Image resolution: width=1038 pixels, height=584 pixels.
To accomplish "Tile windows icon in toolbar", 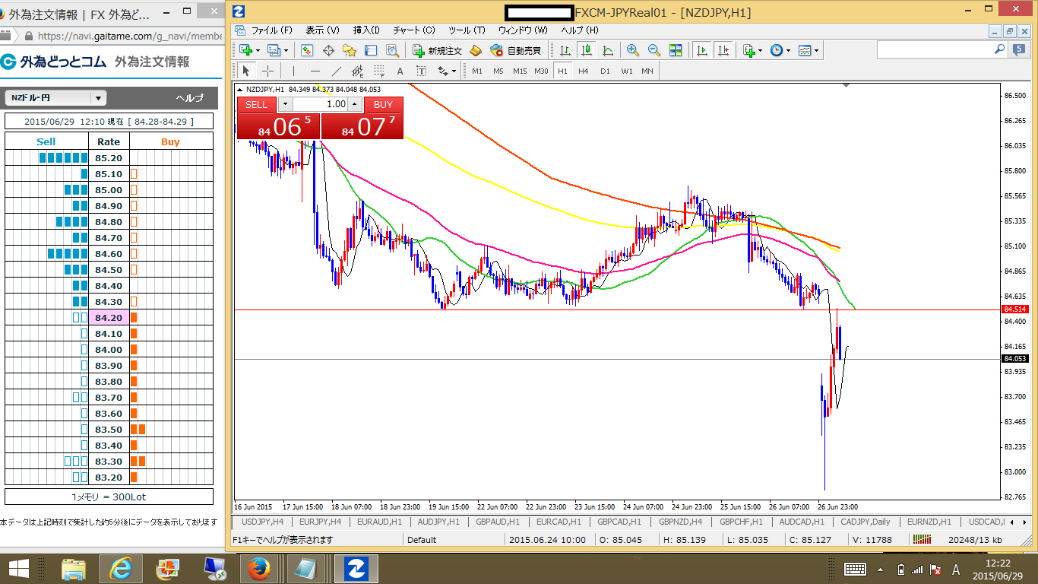I will [x=676, y=50].
